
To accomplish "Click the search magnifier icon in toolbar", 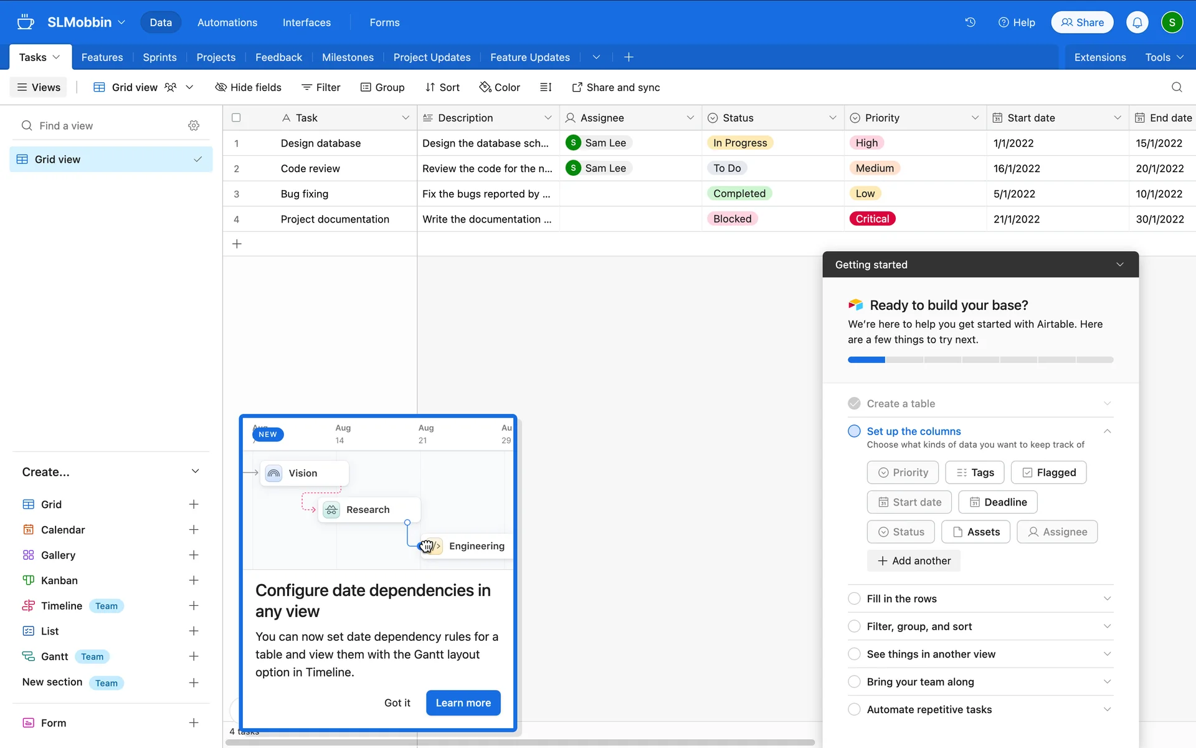I will pyautogui.click(x=1176, y=87).
